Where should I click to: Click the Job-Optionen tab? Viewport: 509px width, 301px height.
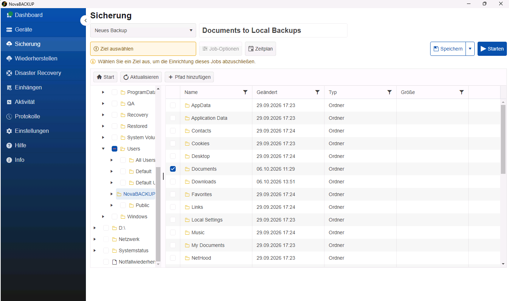221,49
